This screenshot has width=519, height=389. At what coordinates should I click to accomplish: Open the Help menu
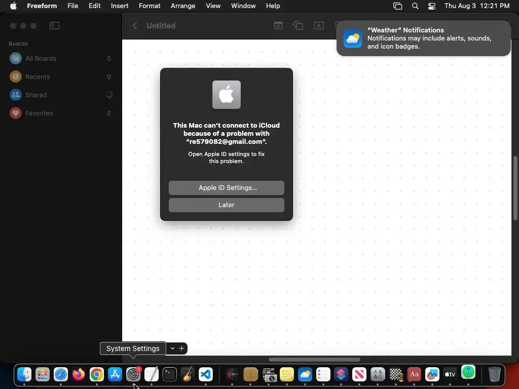(273, 6)
